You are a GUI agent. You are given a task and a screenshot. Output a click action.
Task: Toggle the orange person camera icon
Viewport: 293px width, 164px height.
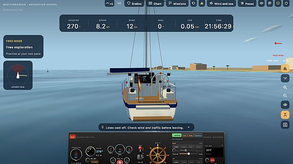(x=285, y=115)
